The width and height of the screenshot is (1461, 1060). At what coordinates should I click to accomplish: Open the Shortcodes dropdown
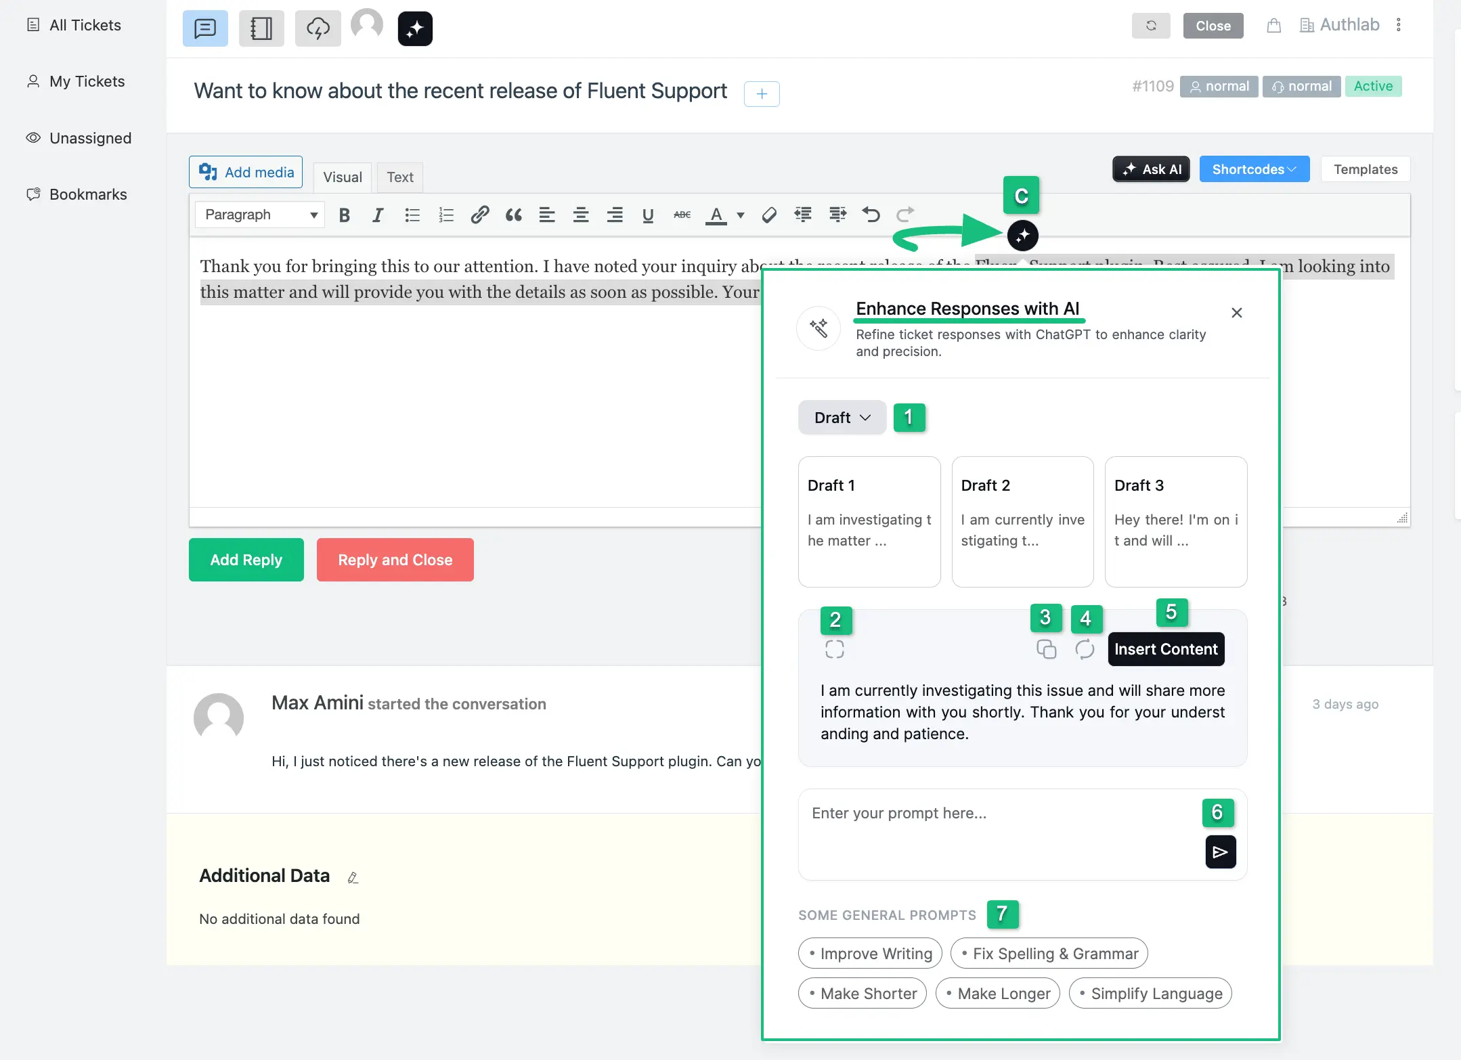(1255, 169)
